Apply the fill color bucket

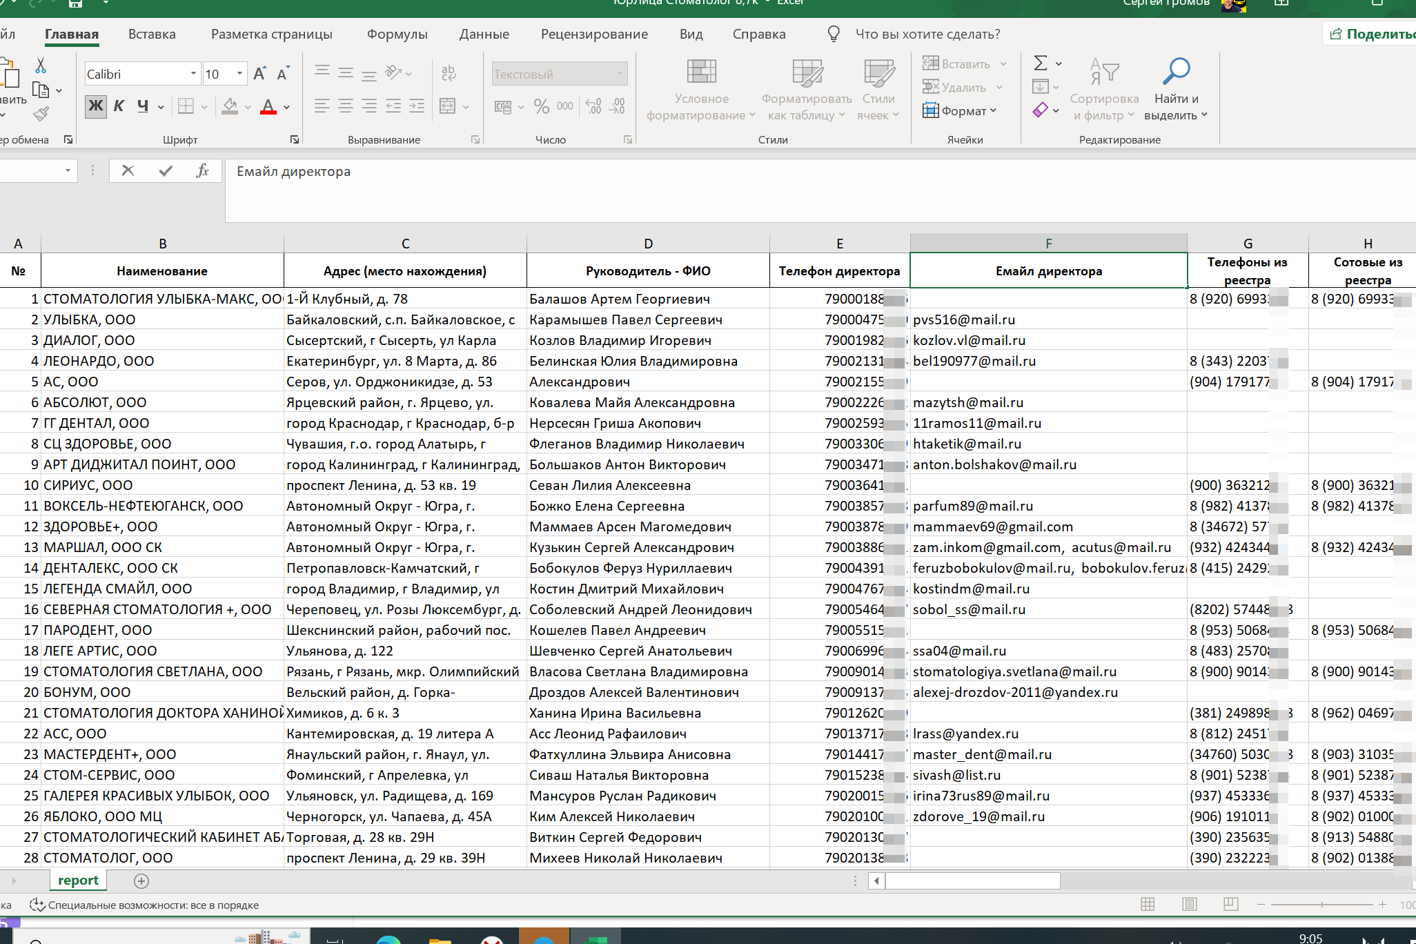pyautogui.click(x=230, y=106)
